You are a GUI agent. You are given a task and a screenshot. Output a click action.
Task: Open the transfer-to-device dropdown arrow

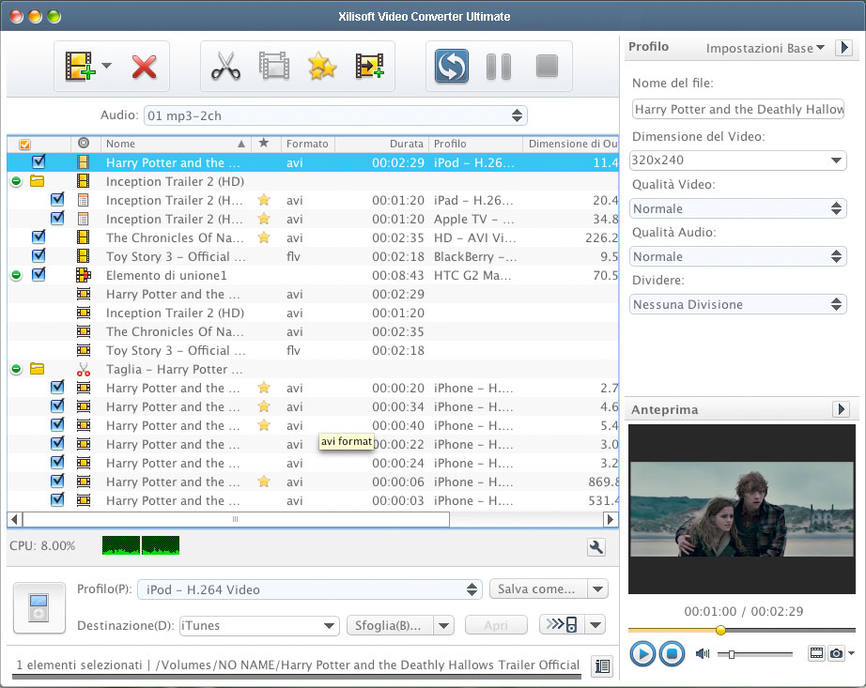(x=595, y=624)
